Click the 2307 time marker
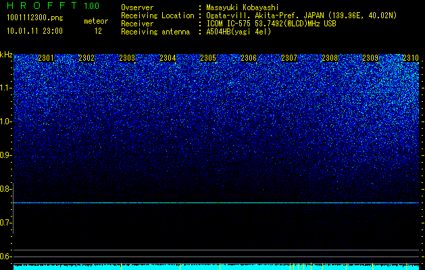The height and width of the screenshot is (270, 425). click(289, 57)
